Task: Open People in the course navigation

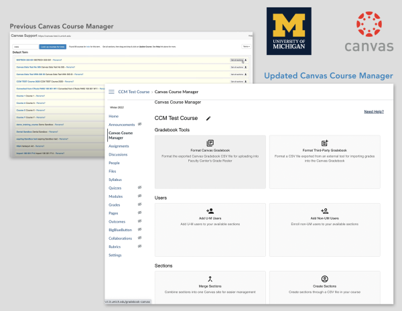Action: point(114,163)
